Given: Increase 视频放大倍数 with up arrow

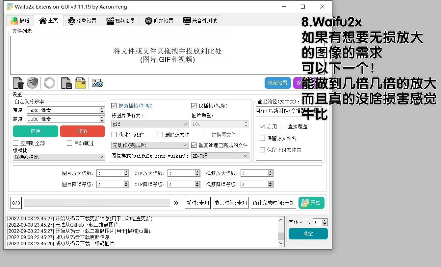Looking at the screenshot, I should pos(271,172).
